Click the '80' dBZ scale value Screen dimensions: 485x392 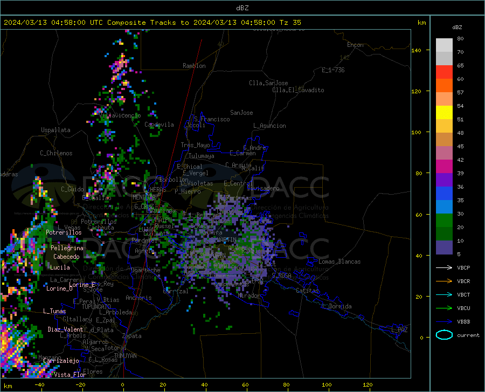pos(460,39)
